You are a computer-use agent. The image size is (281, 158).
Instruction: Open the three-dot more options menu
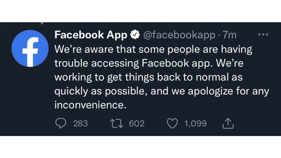(x=263, y=35)
